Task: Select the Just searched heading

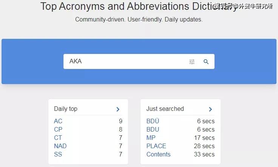Action: [x=165, y=109]
